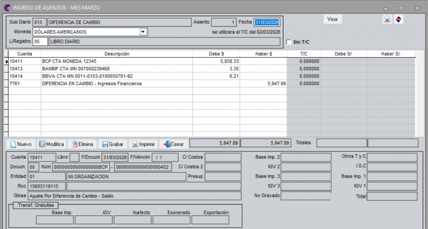Image resolution: width=428 pixels, height=229 pixels.
Task: Open the Visor button
Action: click(x=332, y=19)
